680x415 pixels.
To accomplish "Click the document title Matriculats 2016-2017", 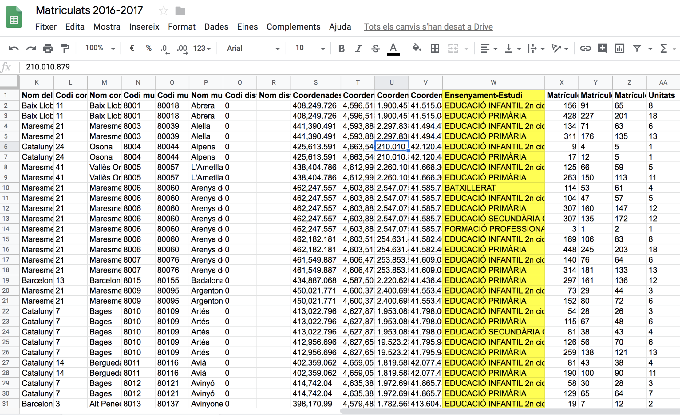I will point(89,10).
